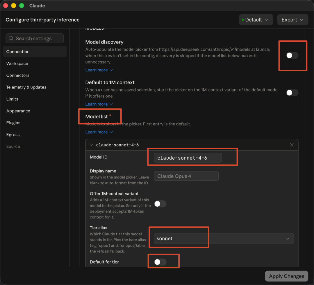Click the 'Model discovery' heading text

pos(104,42)
